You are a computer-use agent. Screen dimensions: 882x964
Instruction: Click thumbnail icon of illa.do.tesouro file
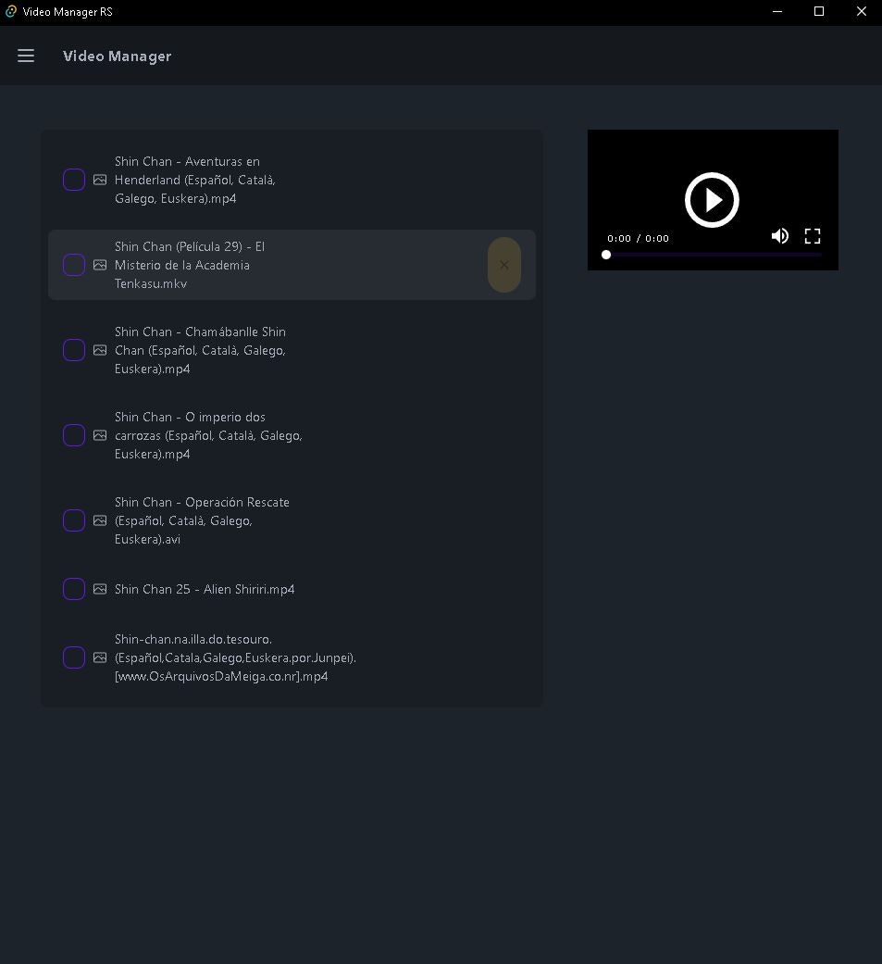(x=100, y=657)
